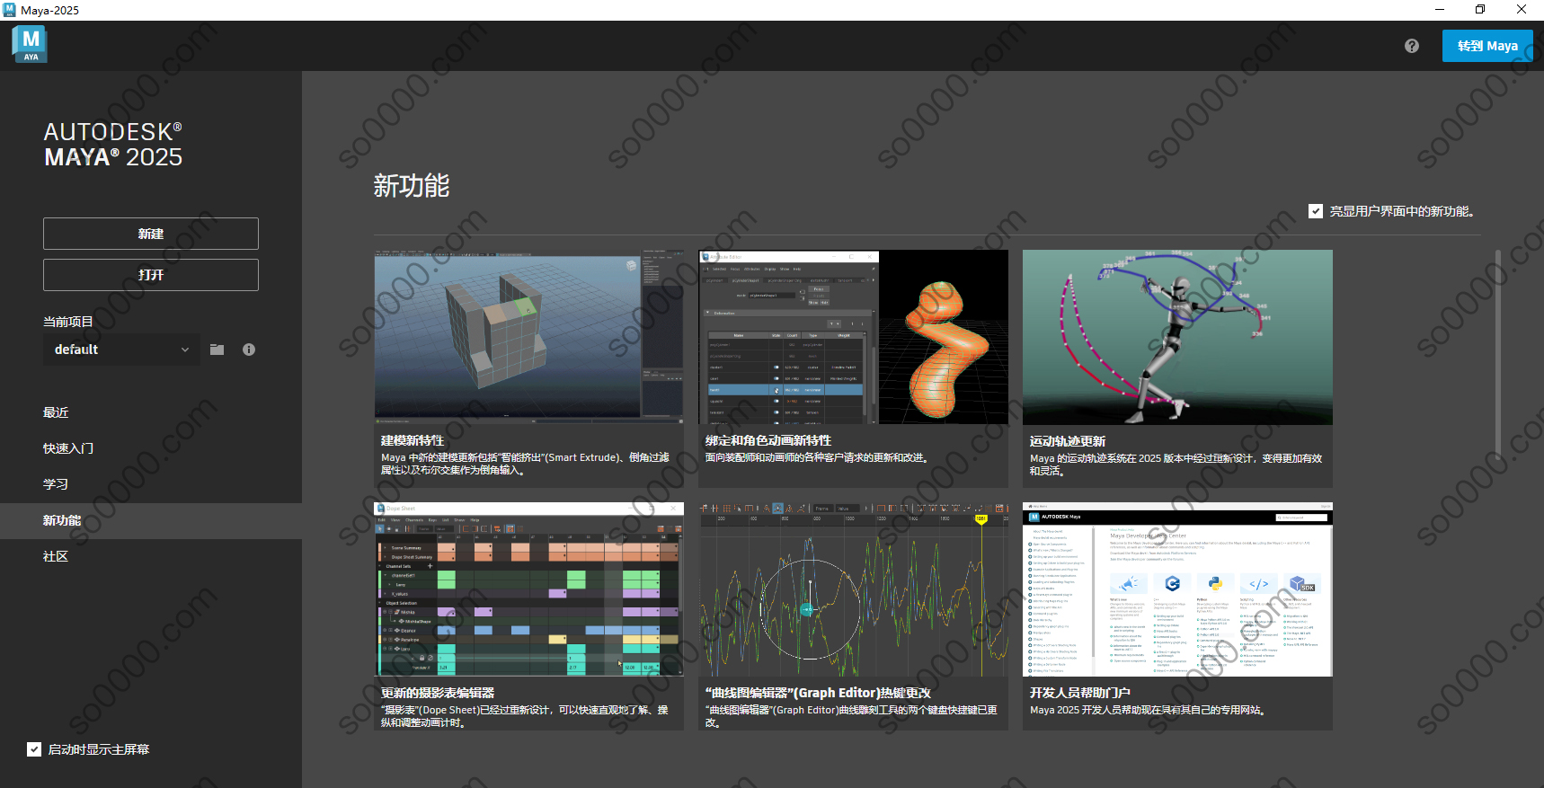Click the AUTODESK MAYA 2025 logo text
Screen dimensions: 1544x788
(113, 145)
